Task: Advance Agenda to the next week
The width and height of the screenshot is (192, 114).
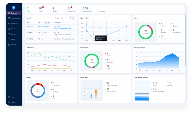Action: [x=67, y=18]
